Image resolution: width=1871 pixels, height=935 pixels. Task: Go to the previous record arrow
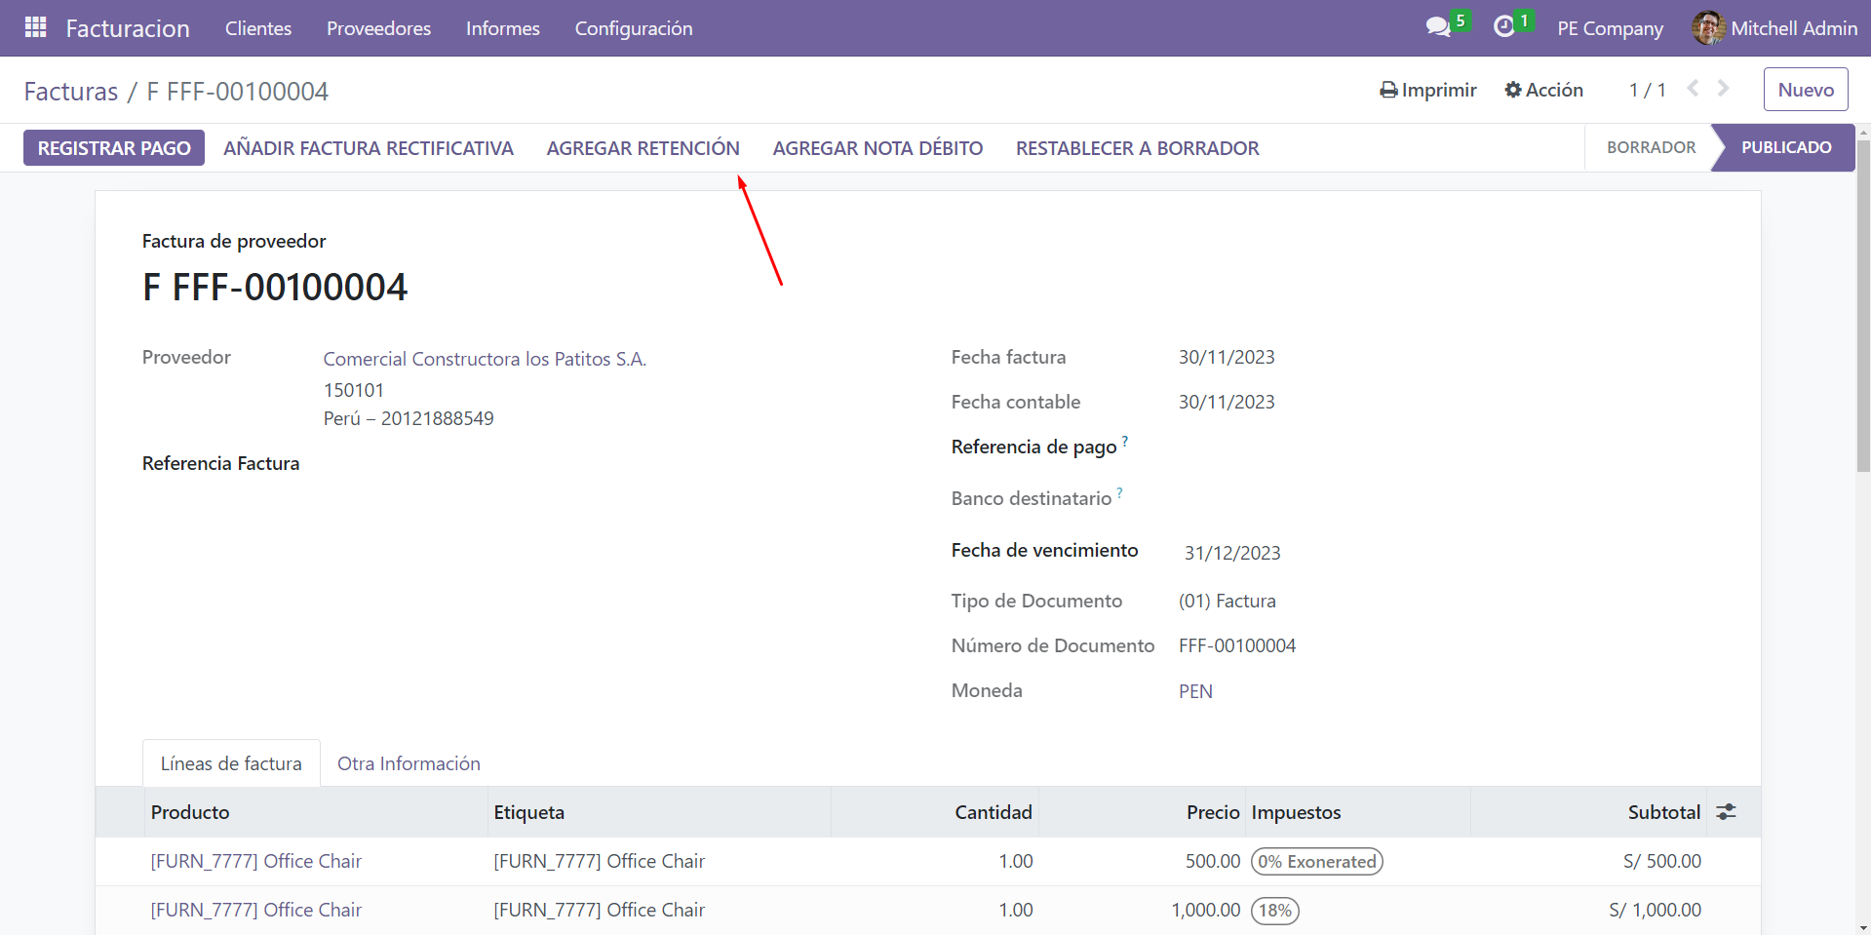click(1694, 89)
